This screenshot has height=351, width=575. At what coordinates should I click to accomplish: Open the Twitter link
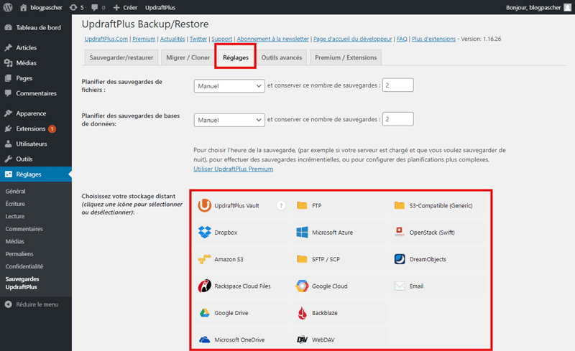tap(198, 39)
